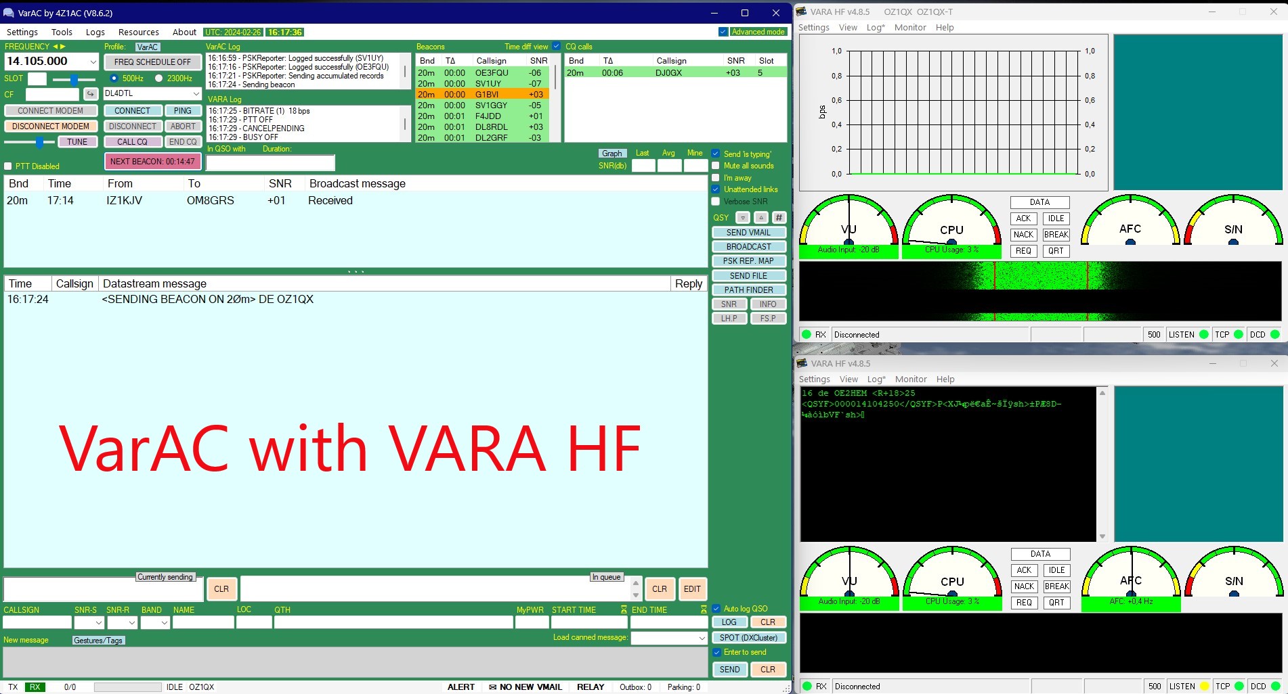This screenshot has width=1288, height=694.
Task: Open Monitor menu in upper VARA HF window
Action: (910, 28)
